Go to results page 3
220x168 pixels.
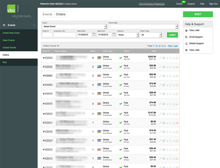point(159,46)
